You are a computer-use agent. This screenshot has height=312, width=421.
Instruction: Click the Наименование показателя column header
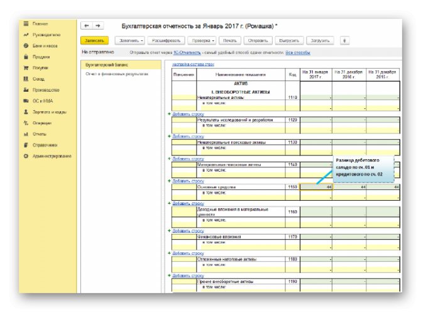click(x=241, y=74)
